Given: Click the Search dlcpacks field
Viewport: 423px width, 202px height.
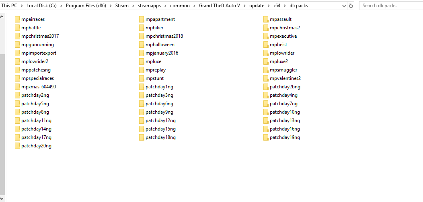Looking at the screenshot, I should (x=391, y=6).
